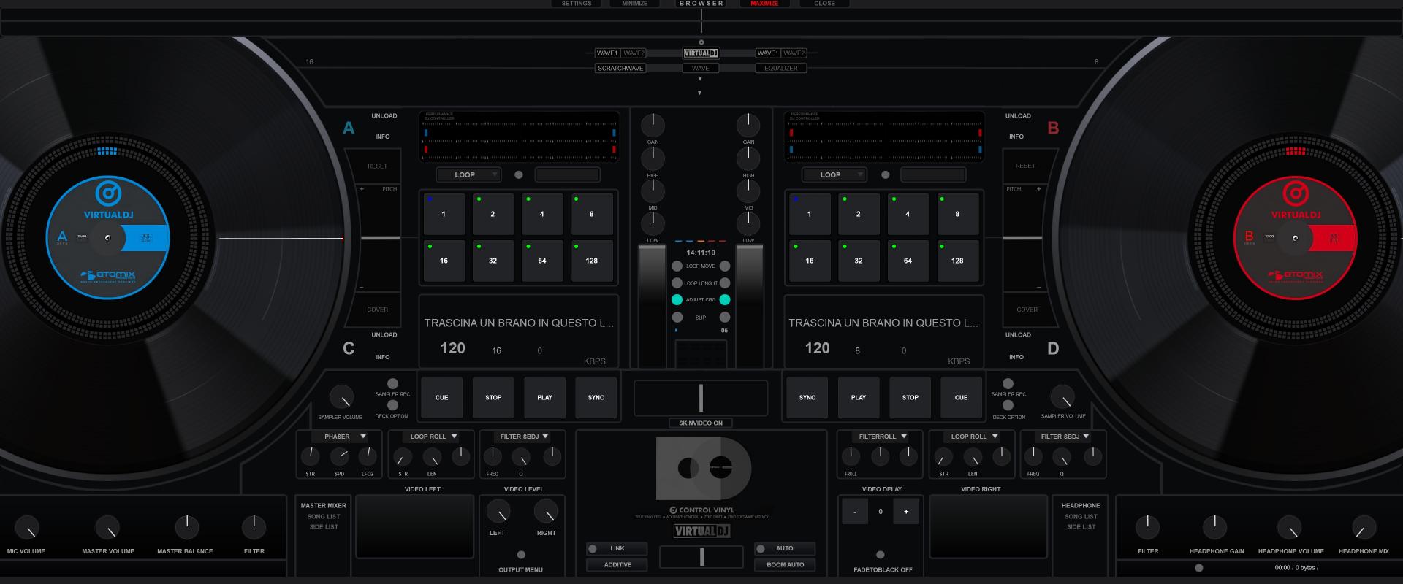Toggle left SAMPLER REC button
The width and height of the screenshot is (1403, 584).
coord(392,384)
